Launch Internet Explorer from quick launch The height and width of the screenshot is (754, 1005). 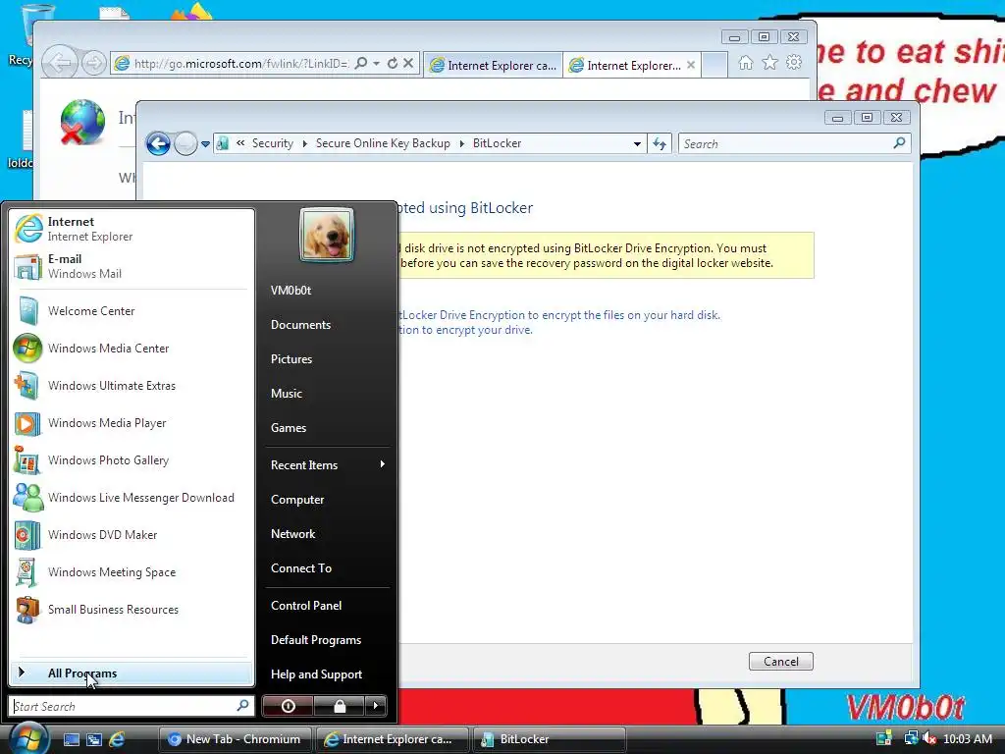point(117,739)
